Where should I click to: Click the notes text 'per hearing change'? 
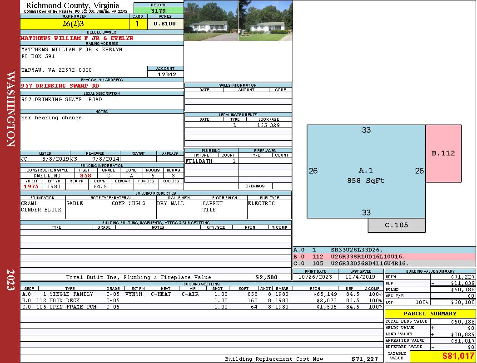coord(52,118)
